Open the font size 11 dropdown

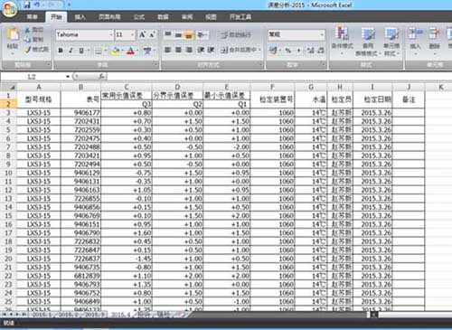click(132, 35)
